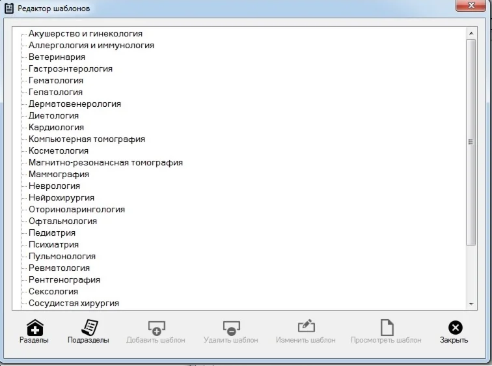Select the Нейрохирургия section
Image resolution: width=492 pixels, height=366 pixels.
pyautogui.click(x=61, y=198)
